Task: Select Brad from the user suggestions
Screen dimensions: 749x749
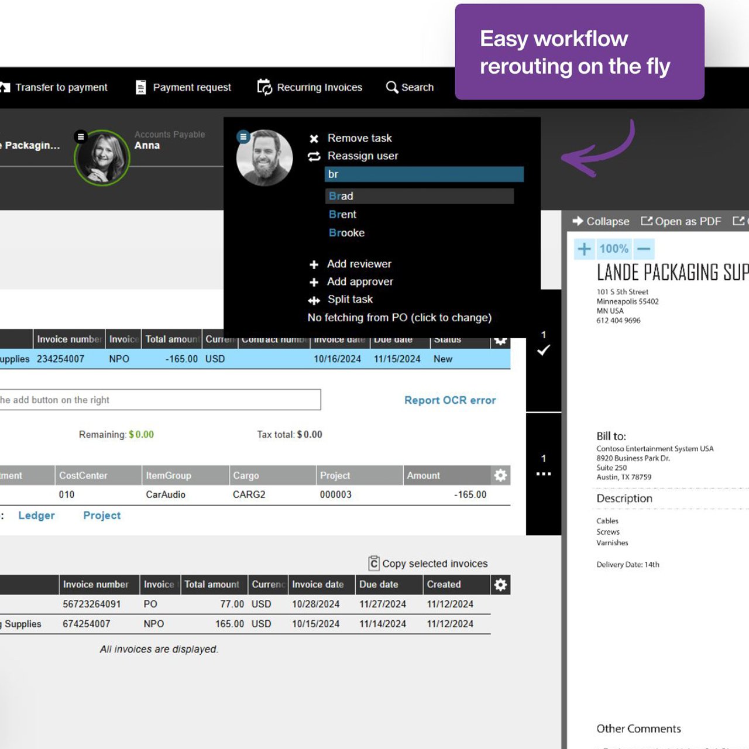Action: (x=341, y=196)
